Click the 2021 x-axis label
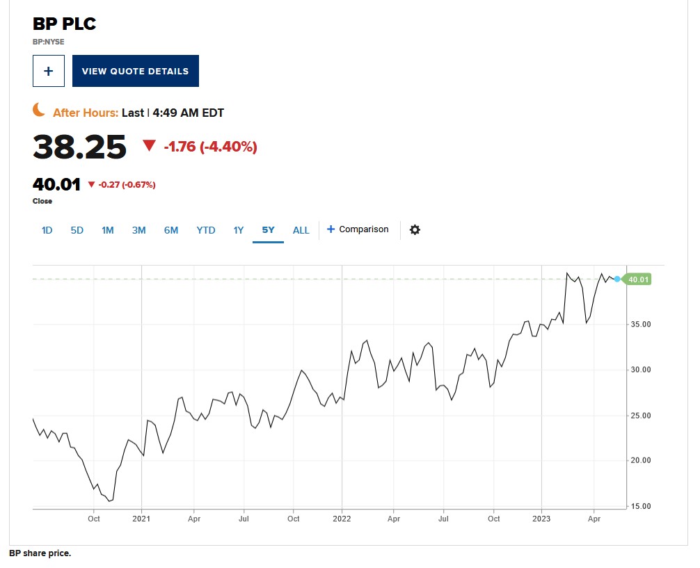700x568 pixels. coord(141,519)
